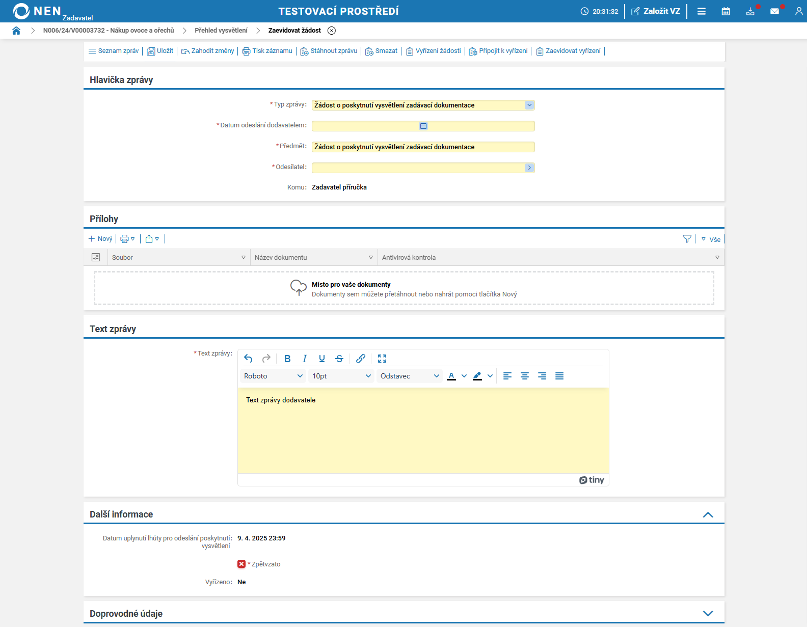Click the Uložit button
Screen dimensions: 807x627
pyautogui.click(x=160, y=51)
